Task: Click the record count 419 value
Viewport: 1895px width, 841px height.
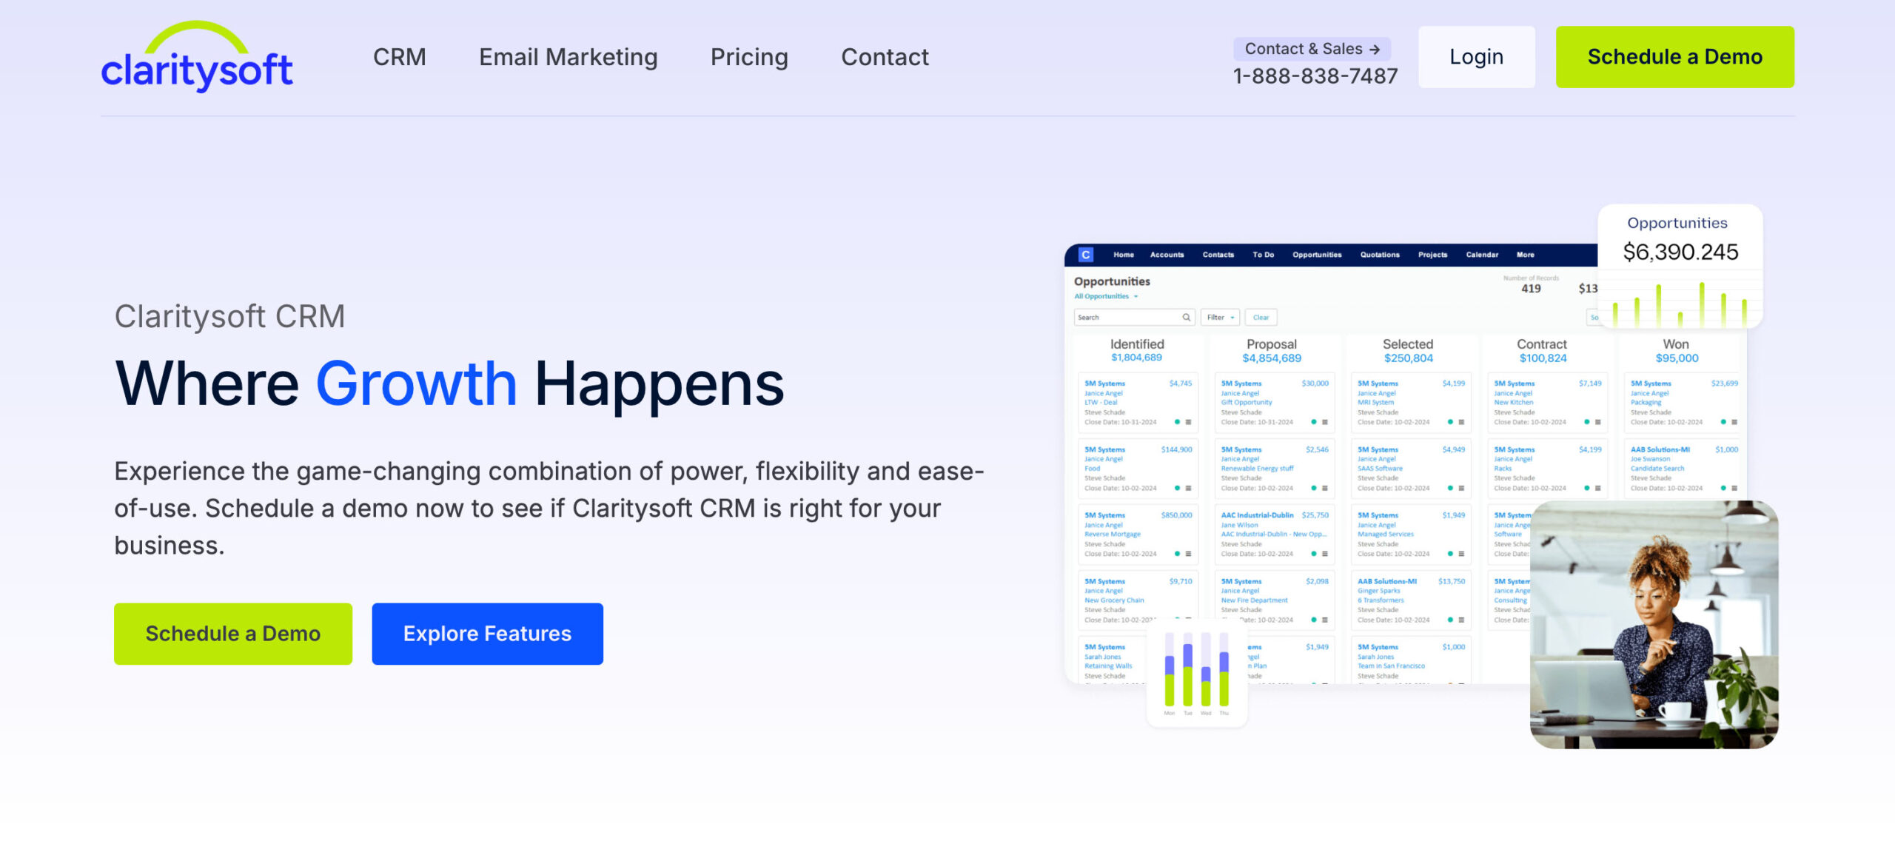Action: pos(1531,289)
